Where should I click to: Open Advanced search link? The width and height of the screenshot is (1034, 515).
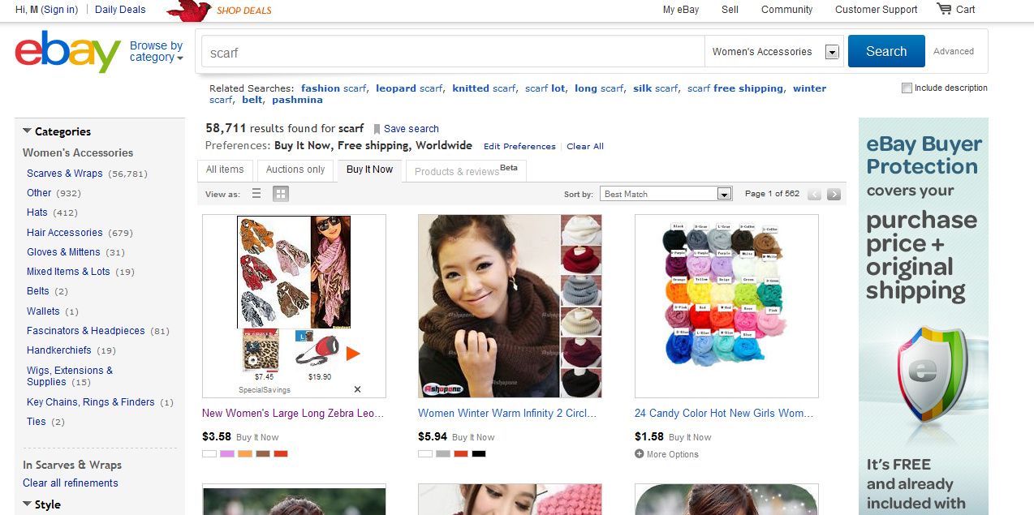(x=954, y=51)
